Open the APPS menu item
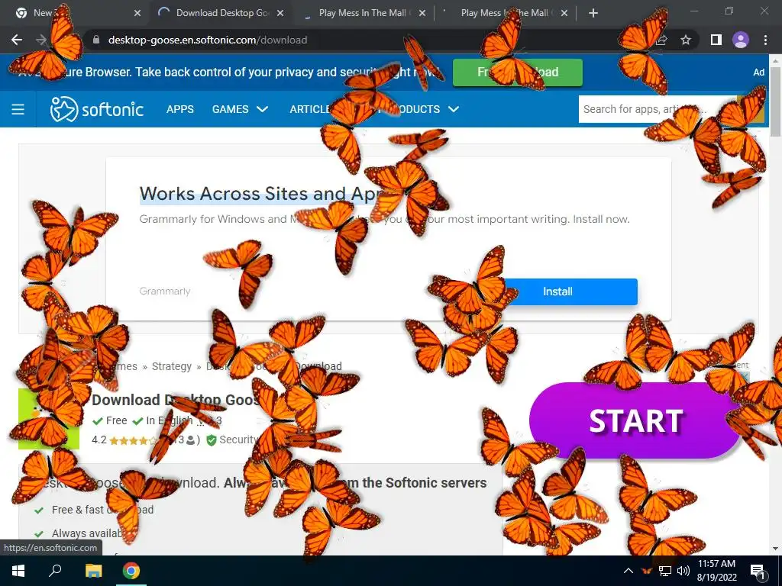782x586 pixels. (x=180, y=109)
